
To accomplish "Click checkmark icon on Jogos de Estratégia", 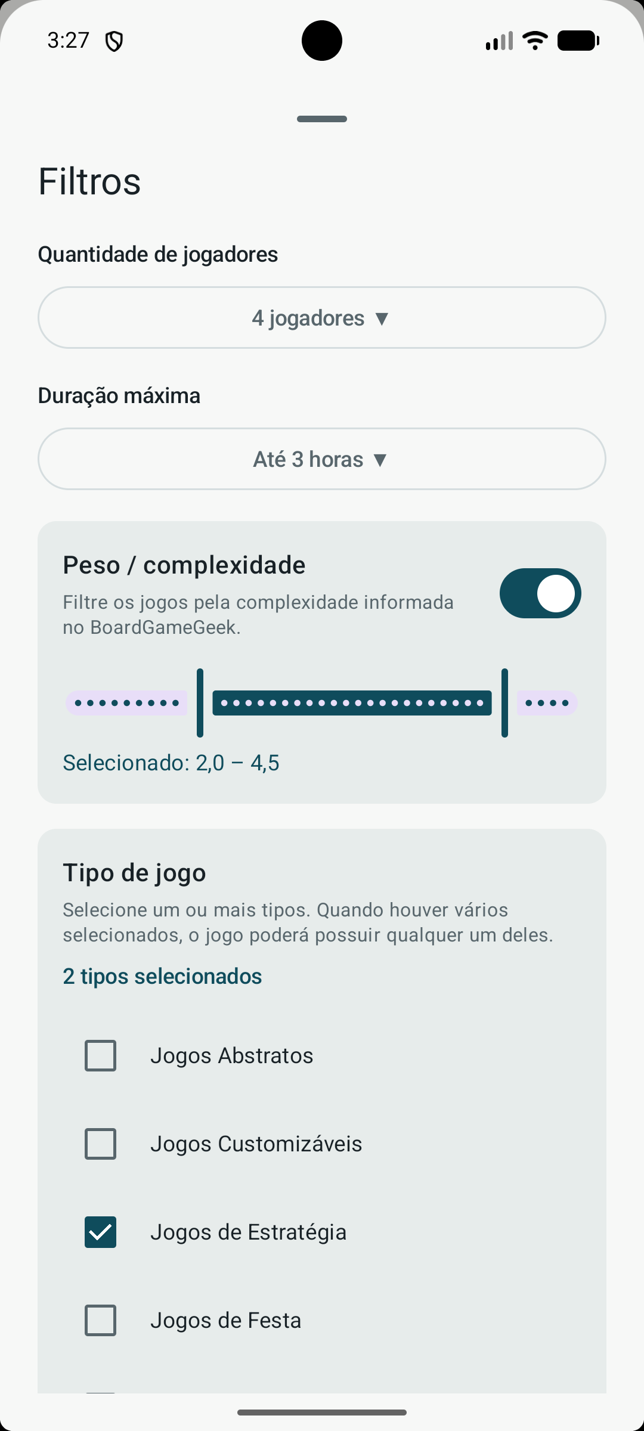I will [x=100, y=1232].
